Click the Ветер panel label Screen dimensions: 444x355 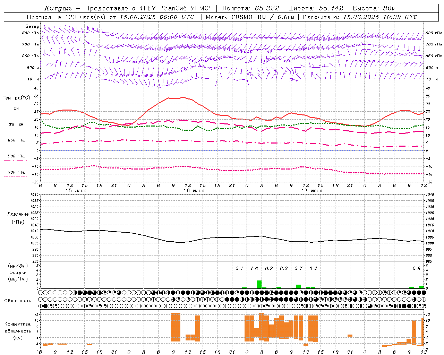pos(32,26)
